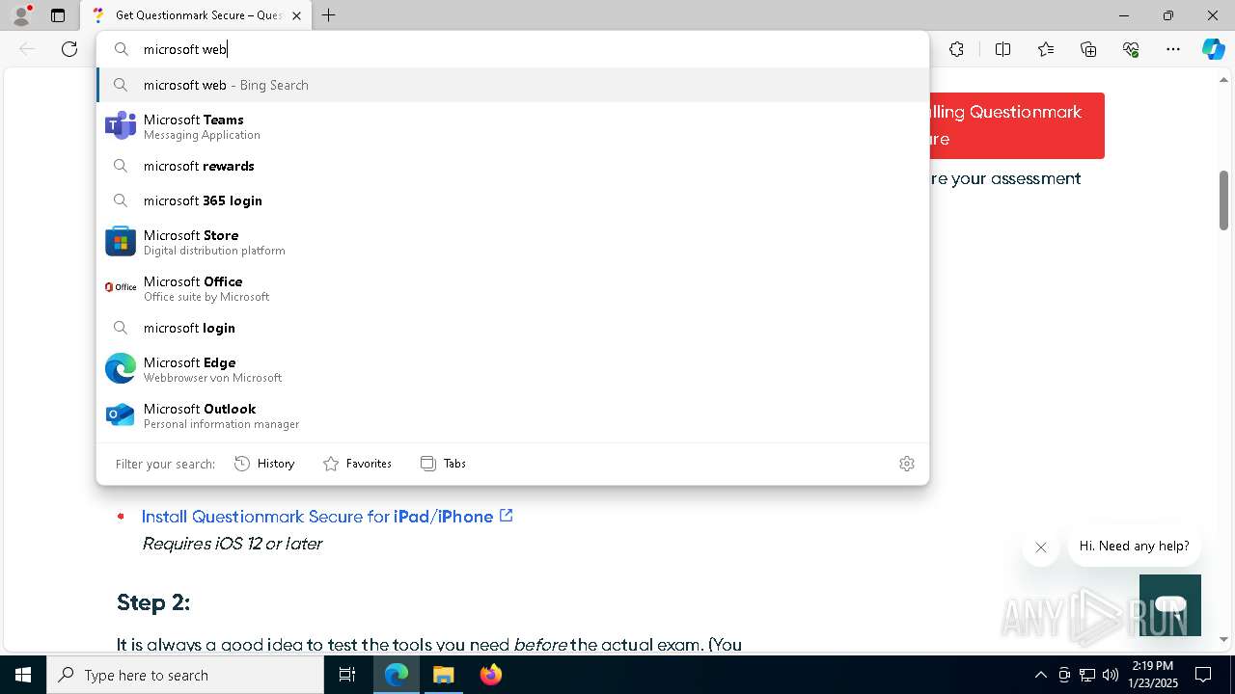This screenshot has width=1235, height=694.
Task: Open Task View on the taskbar
Action: coord(347,675)
